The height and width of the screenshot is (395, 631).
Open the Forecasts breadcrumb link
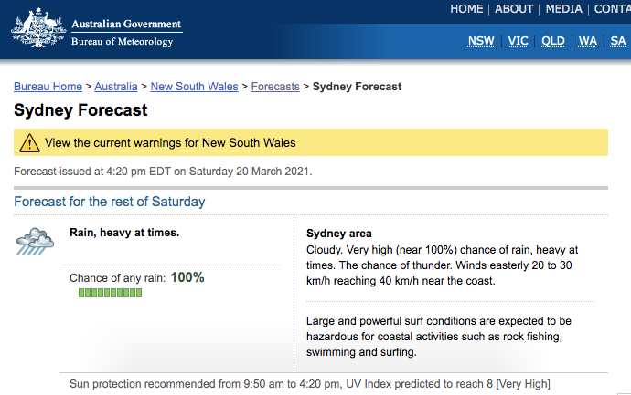(x=275, y=87)
